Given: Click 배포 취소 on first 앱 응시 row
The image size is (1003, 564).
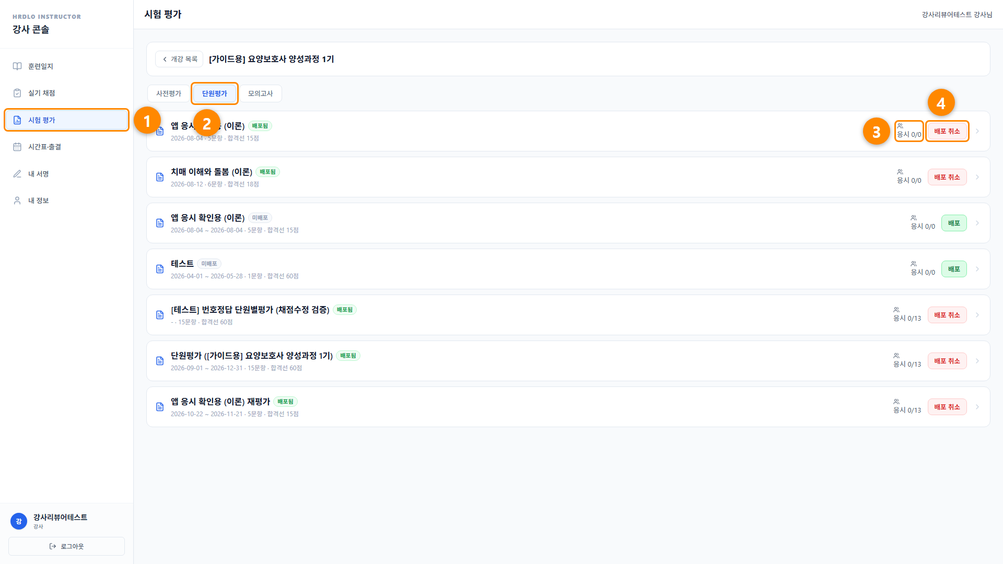Looking at the screenshot, I should click(947, 131).
